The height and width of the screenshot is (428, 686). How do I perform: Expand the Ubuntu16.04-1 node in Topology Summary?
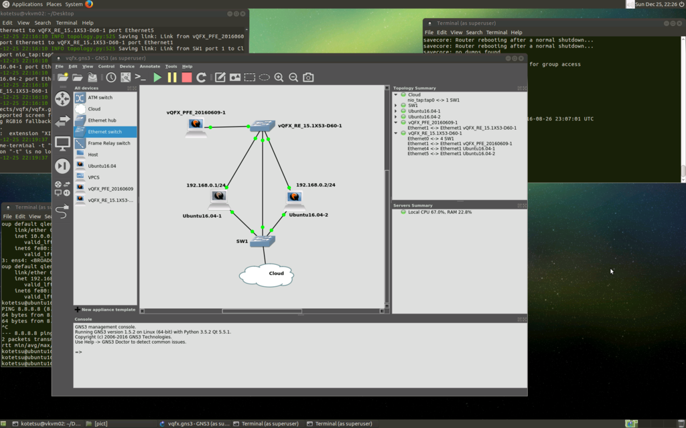[x=396, y=112]
